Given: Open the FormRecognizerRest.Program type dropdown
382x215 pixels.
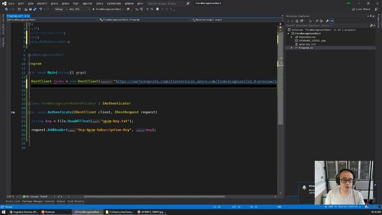Looking at the screenshot, I should pos(145,20).
